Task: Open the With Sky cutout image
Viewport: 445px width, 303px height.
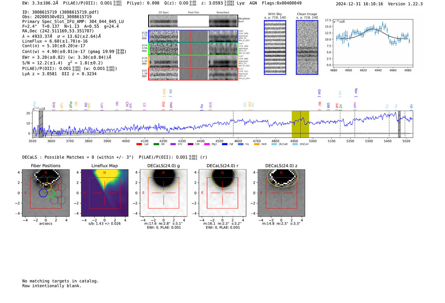Action: [275, 47]
